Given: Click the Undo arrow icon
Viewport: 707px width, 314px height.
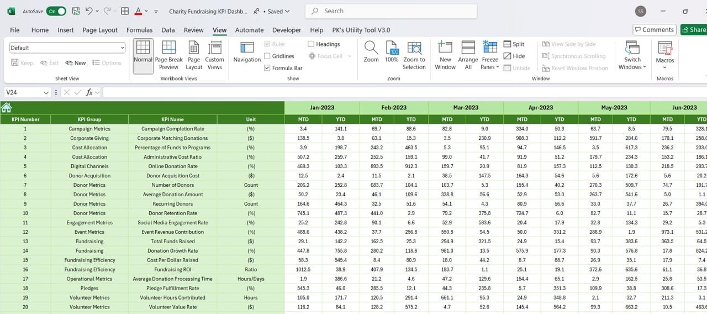Looking at the screenshot, I should tap(90, 11).
